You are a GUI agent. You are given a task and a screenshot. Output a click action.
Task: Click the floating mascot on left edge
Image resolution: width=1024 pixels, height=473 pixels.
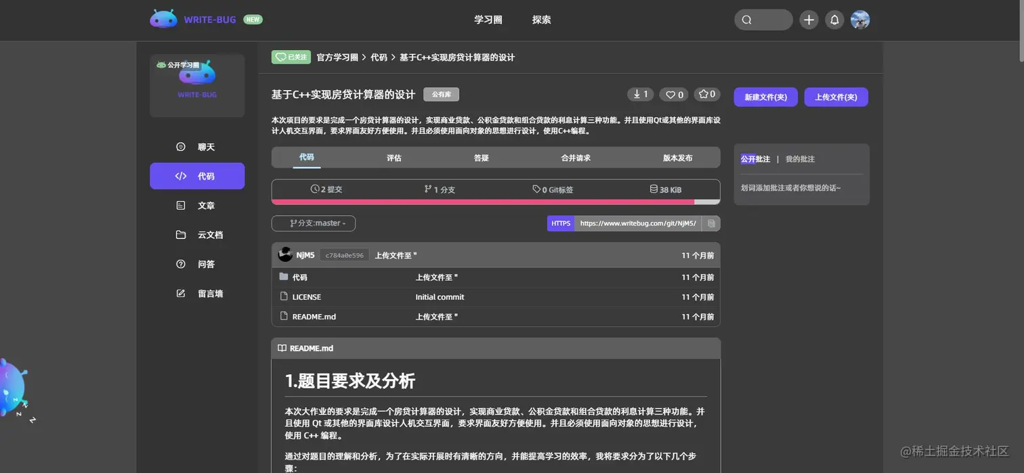pos(14,389)
